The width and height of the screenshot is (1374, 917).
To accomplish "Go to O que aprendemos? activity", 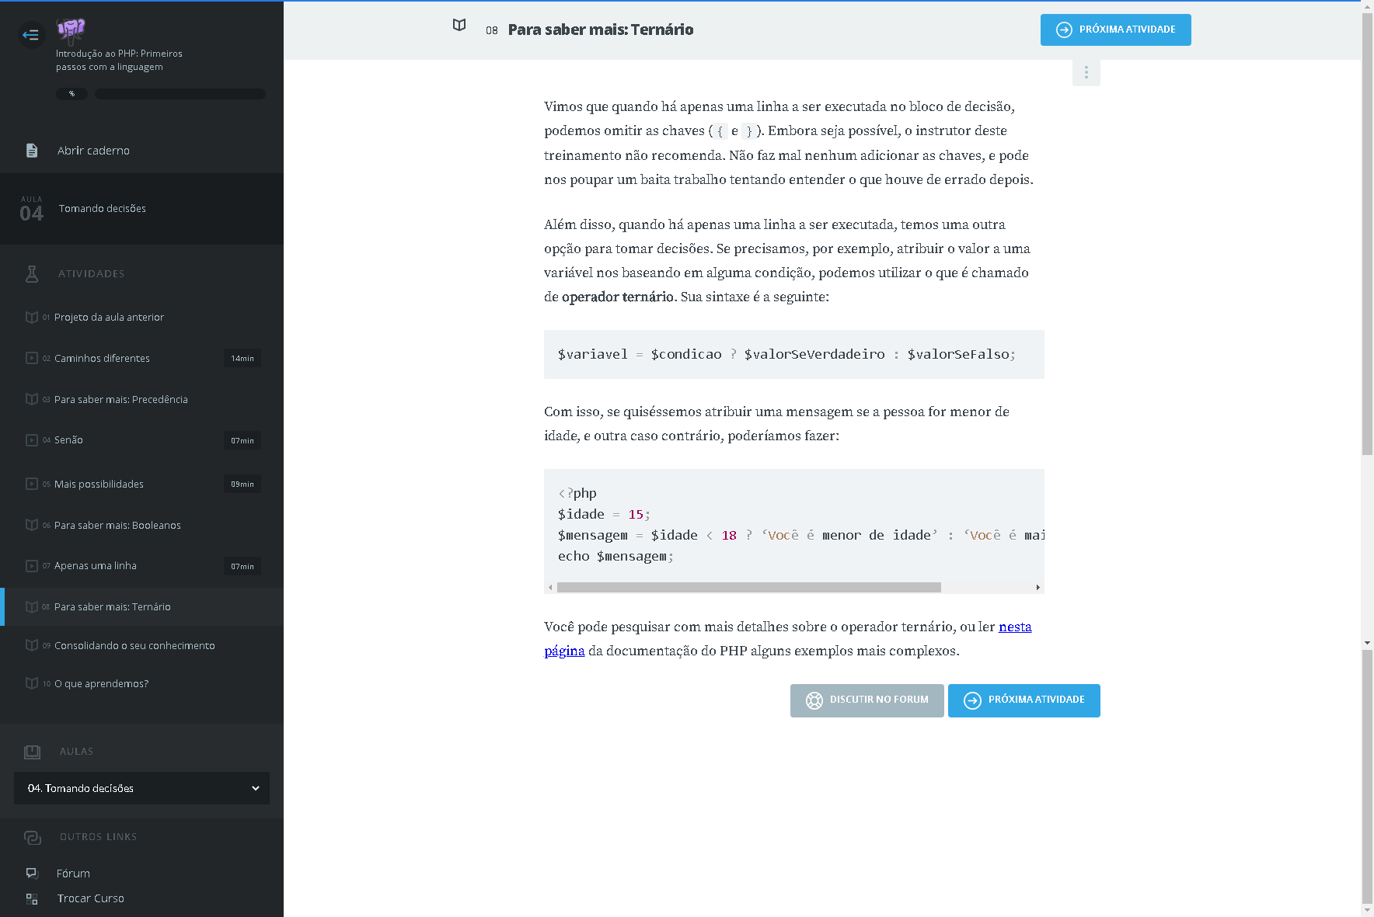I will point(101,683).
